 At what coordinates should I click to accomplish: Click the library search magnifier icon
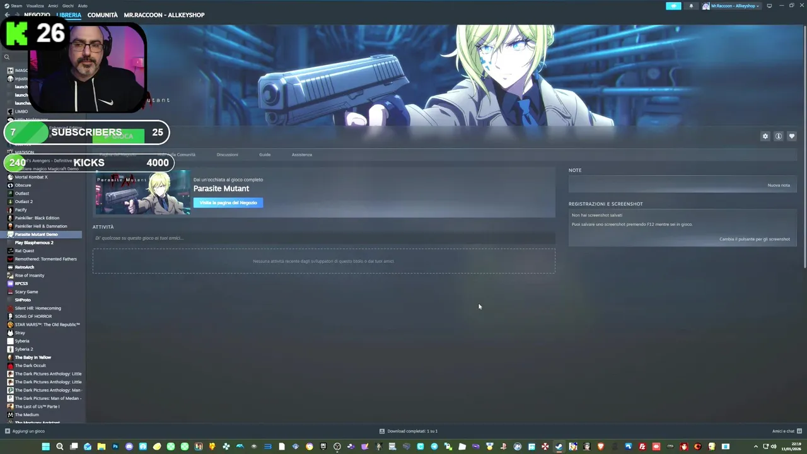pyautogui.click(x=7, y=57)
